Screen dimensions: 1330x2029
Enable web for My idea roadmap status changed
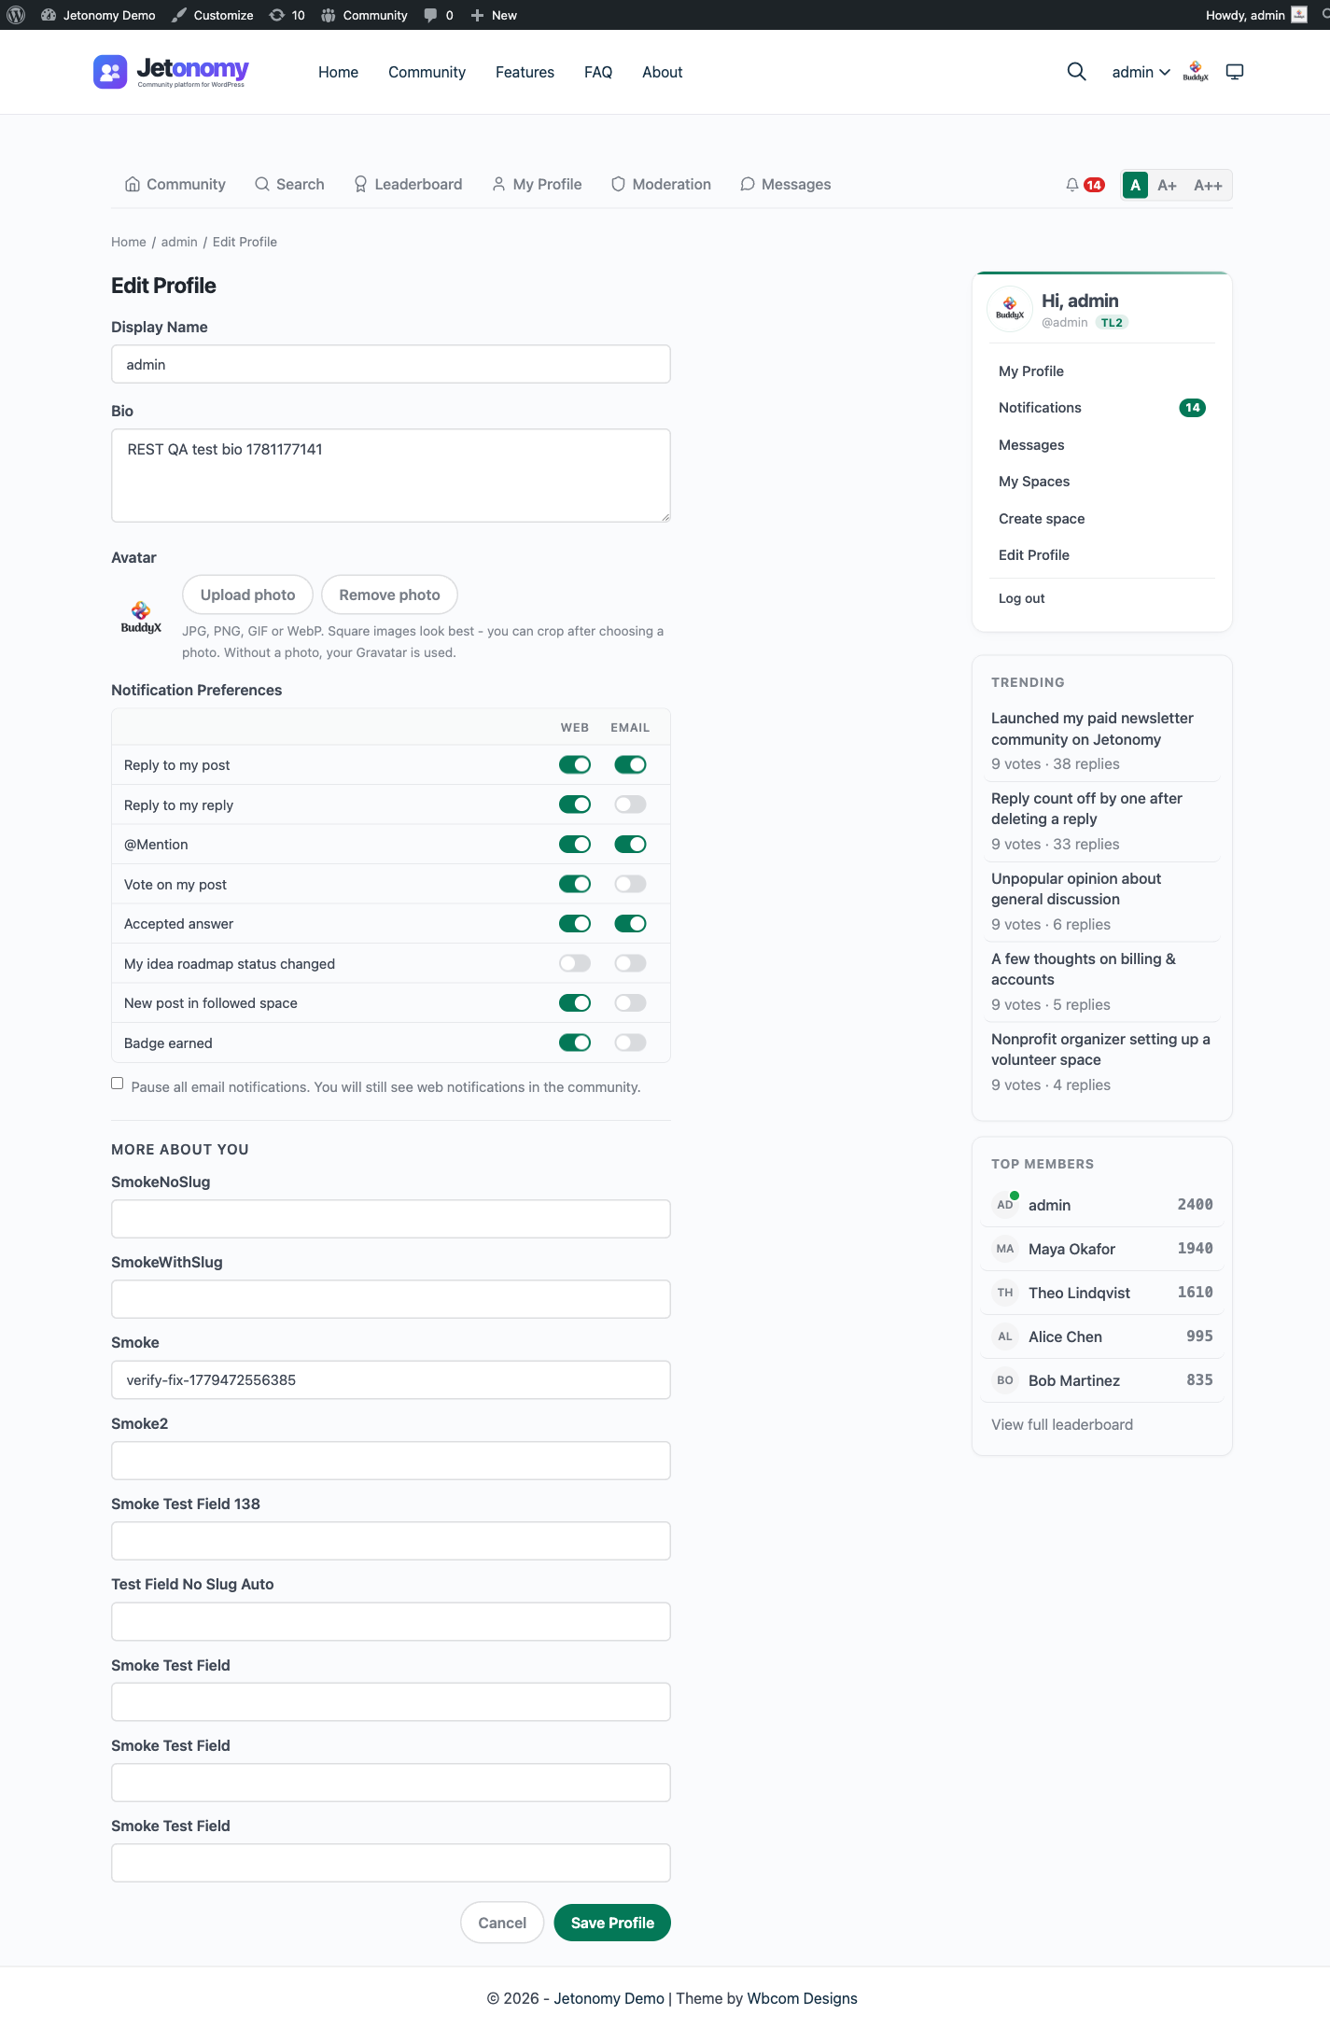575,963
